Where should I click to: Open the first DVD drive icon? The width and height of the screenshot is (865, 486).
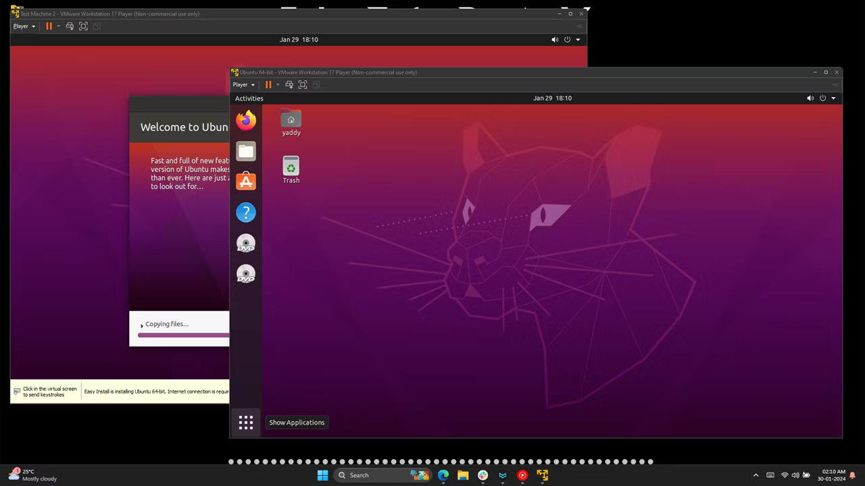click(x=245, y=242)
